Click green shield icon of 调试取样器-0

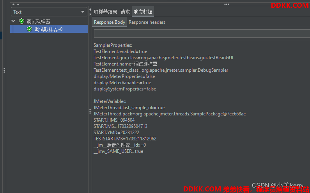(30, 29)
